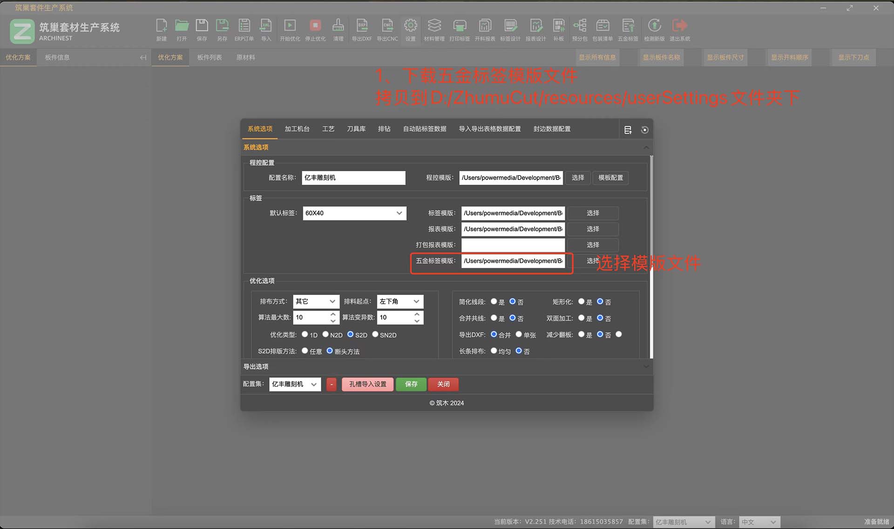
Task: Click the 清理 broom icon
Action: [338, 30]
